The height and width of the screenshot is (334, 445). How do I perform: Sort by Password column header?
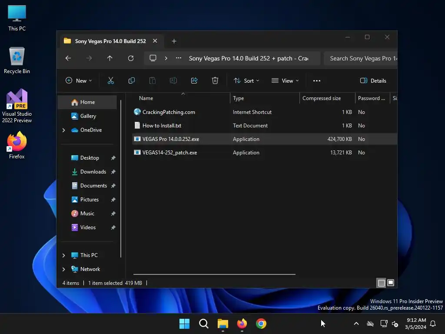(x=372, y=98)
